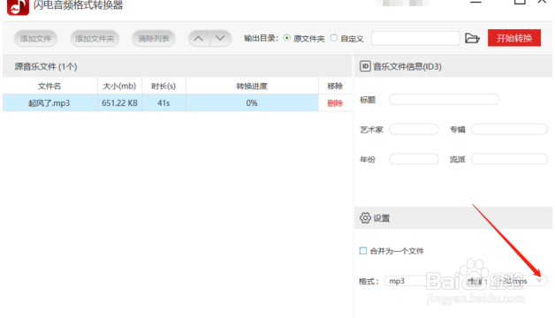This screenshot has width=555, height=318.
Task: Click the 移除 column header
Action: pos(335,86)
